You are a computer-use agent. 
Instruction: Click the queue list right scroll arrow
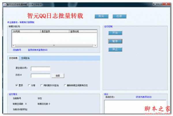[x=95, y=46]
